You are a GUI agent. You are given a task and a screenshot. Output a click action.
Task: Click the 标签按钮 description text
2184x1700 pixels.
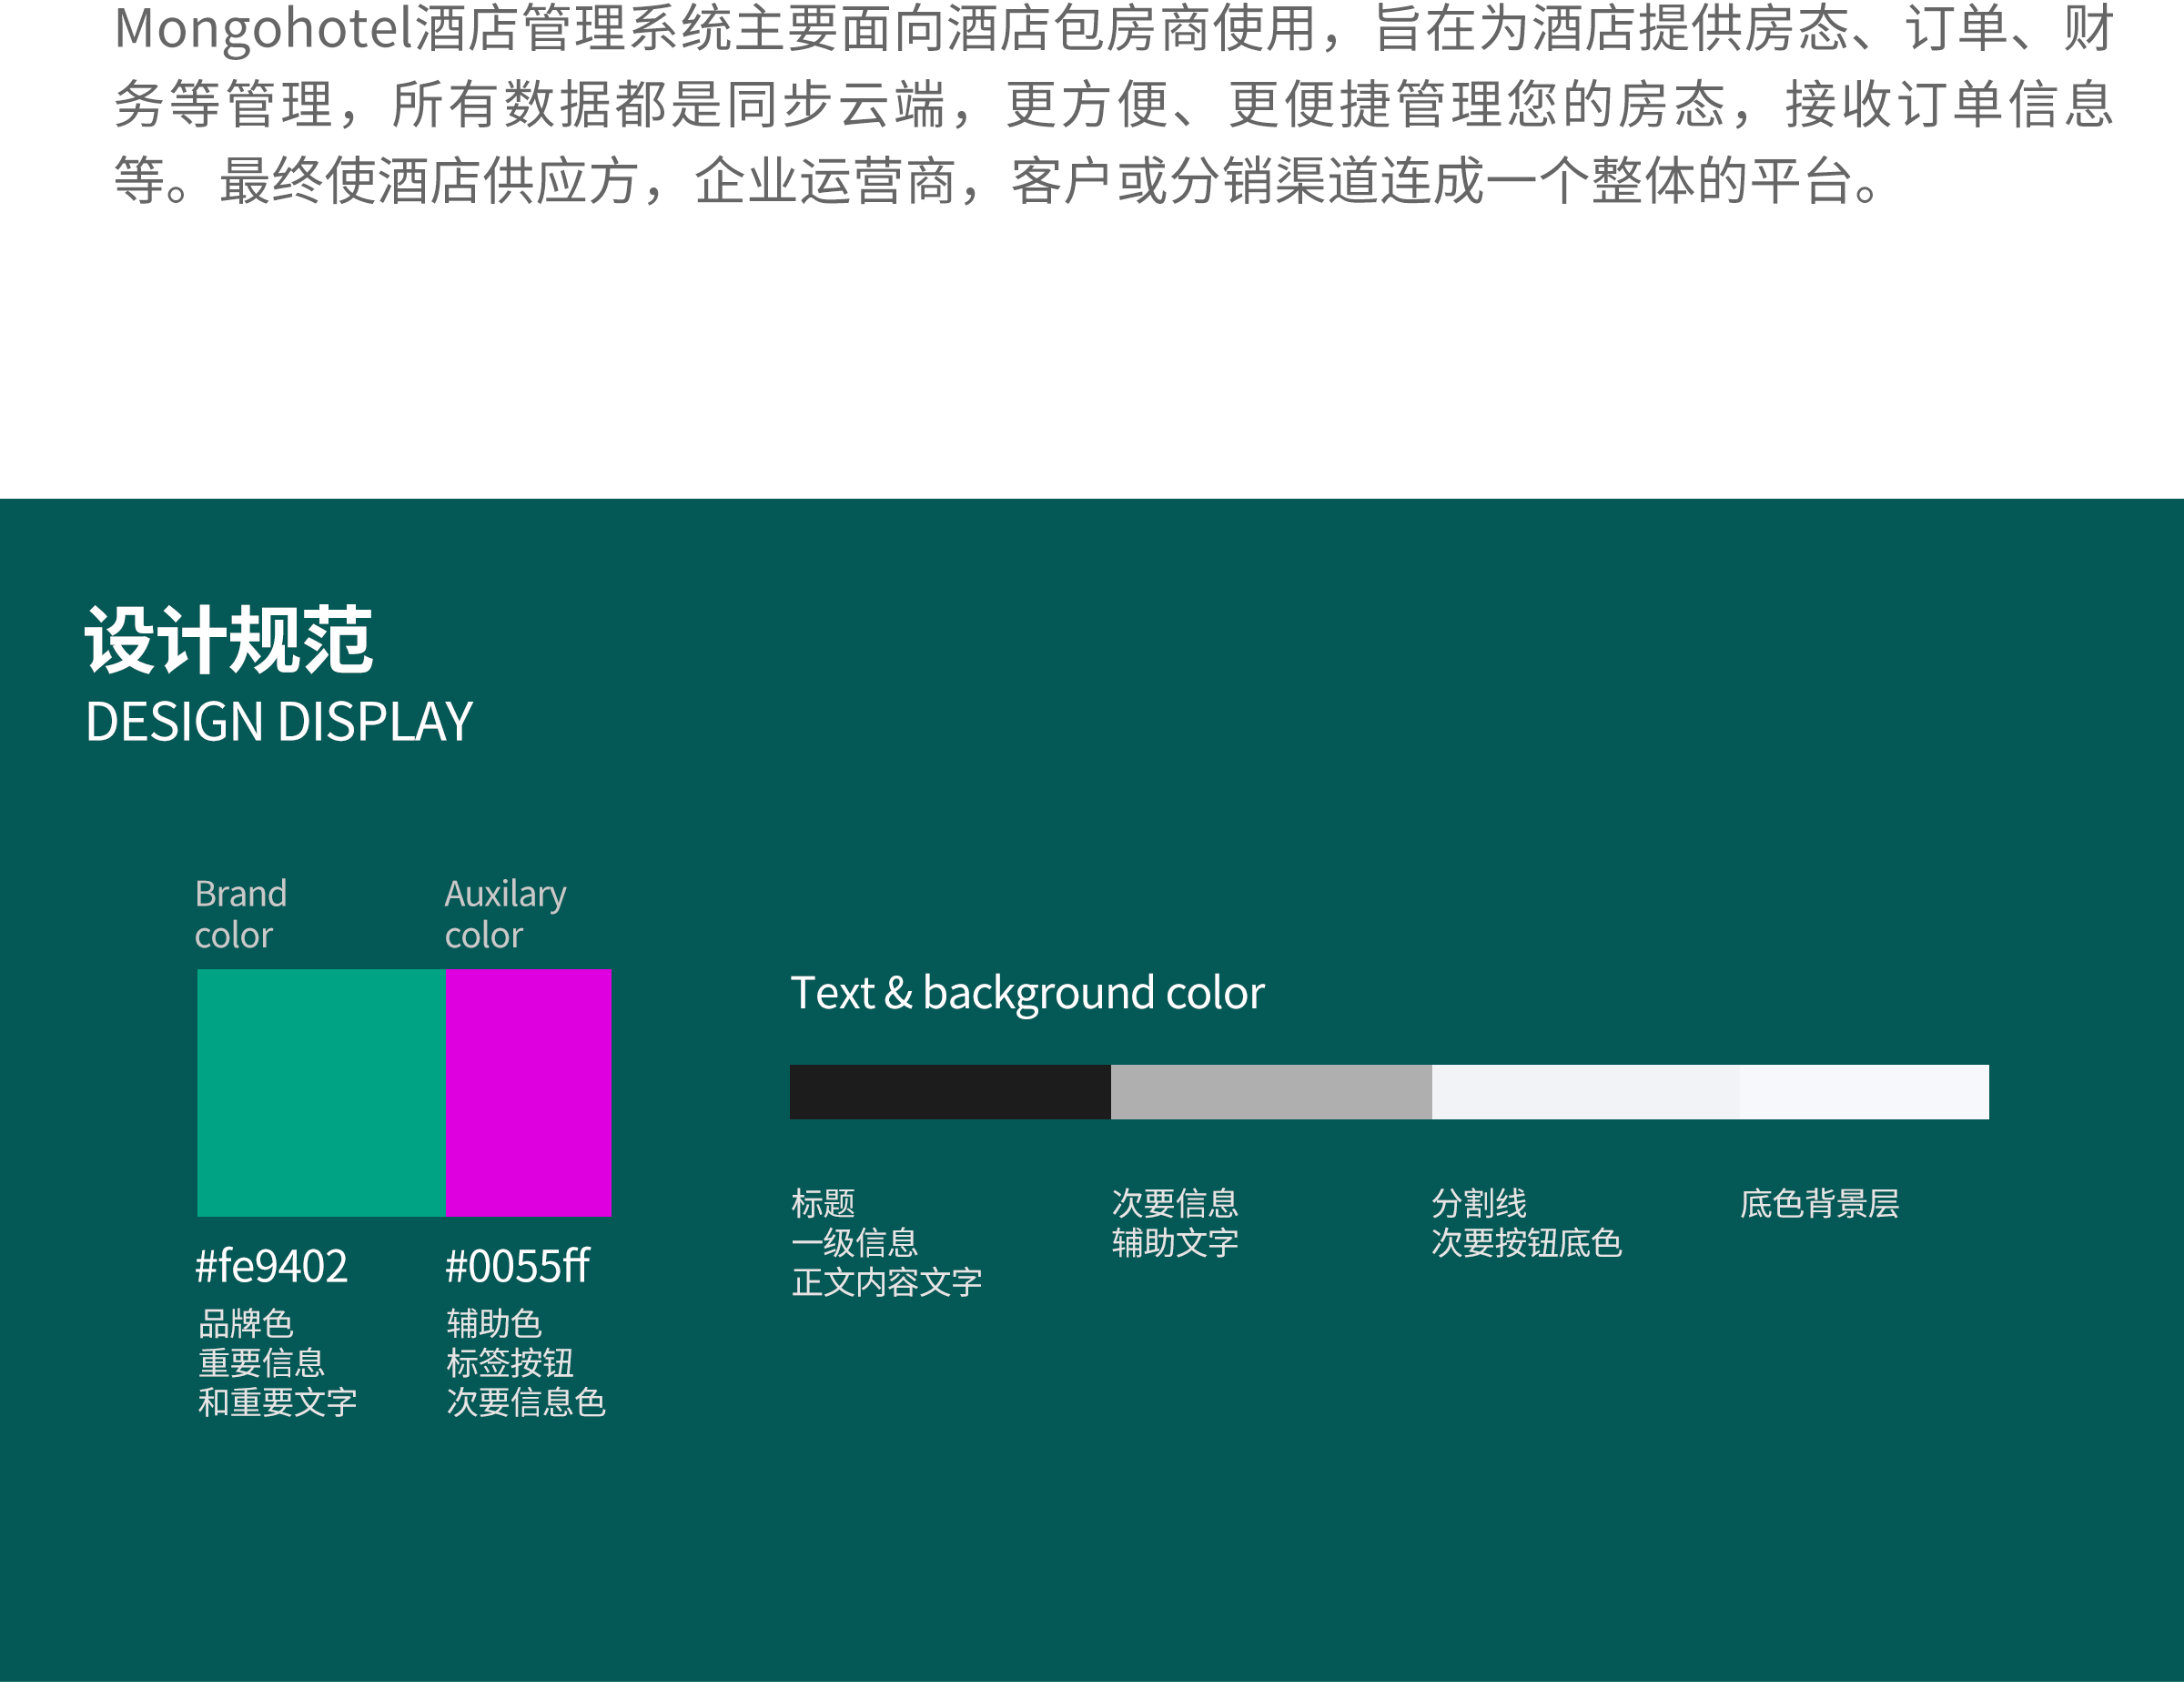click(x=509, y=1363)
